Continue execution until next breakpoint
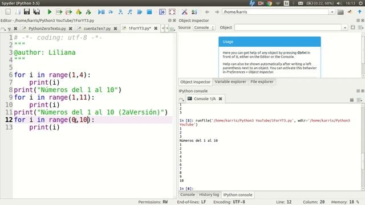This screenshot has width=365, height=205. (x=140, y=11)
